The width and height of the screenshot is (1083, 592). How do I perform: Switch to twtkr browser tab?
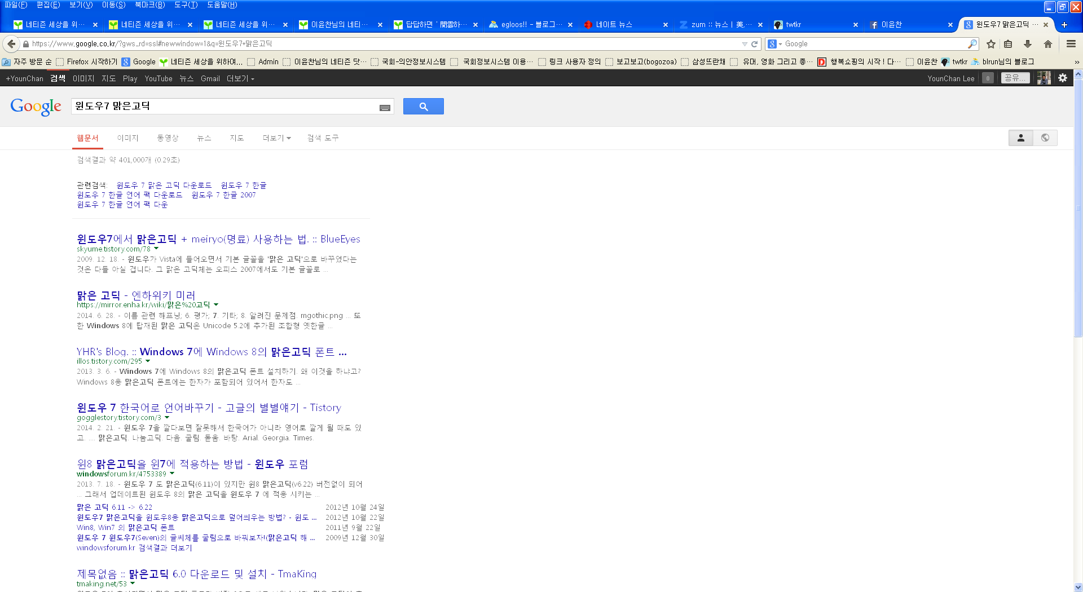click(816, 25)
